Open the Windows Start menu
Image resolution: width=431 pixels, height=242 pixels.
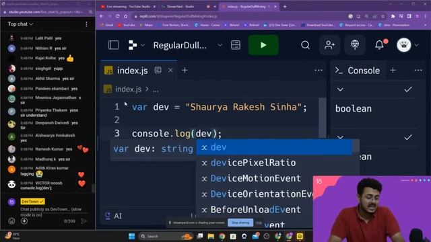(132, 236)
